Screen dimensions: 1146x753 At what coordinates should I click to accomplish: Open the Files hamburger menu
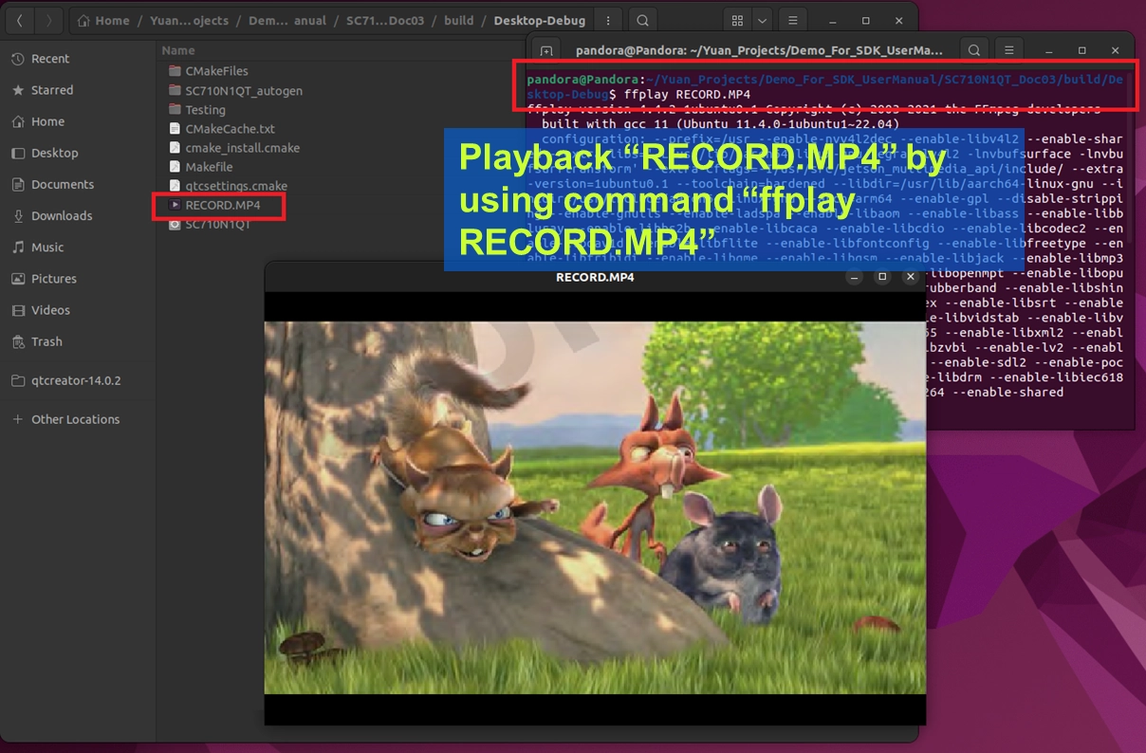[792, 20]
